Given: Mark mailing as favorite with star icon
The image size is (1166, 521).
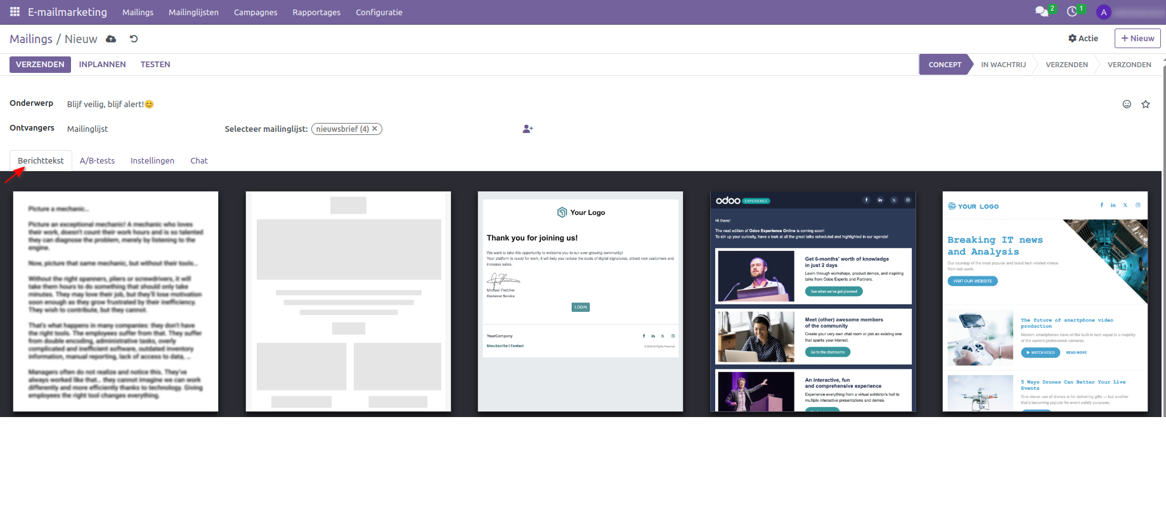Looking at the screenshot, I should pos(1146,104).
